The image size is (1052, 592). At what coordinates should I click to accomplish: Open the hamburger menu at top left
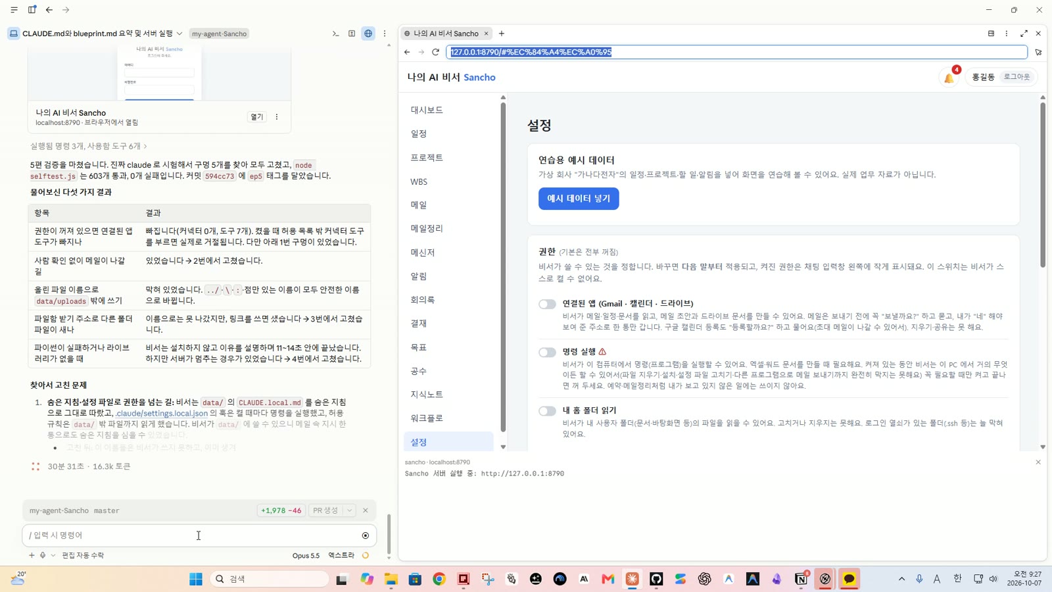pos(14,10)
